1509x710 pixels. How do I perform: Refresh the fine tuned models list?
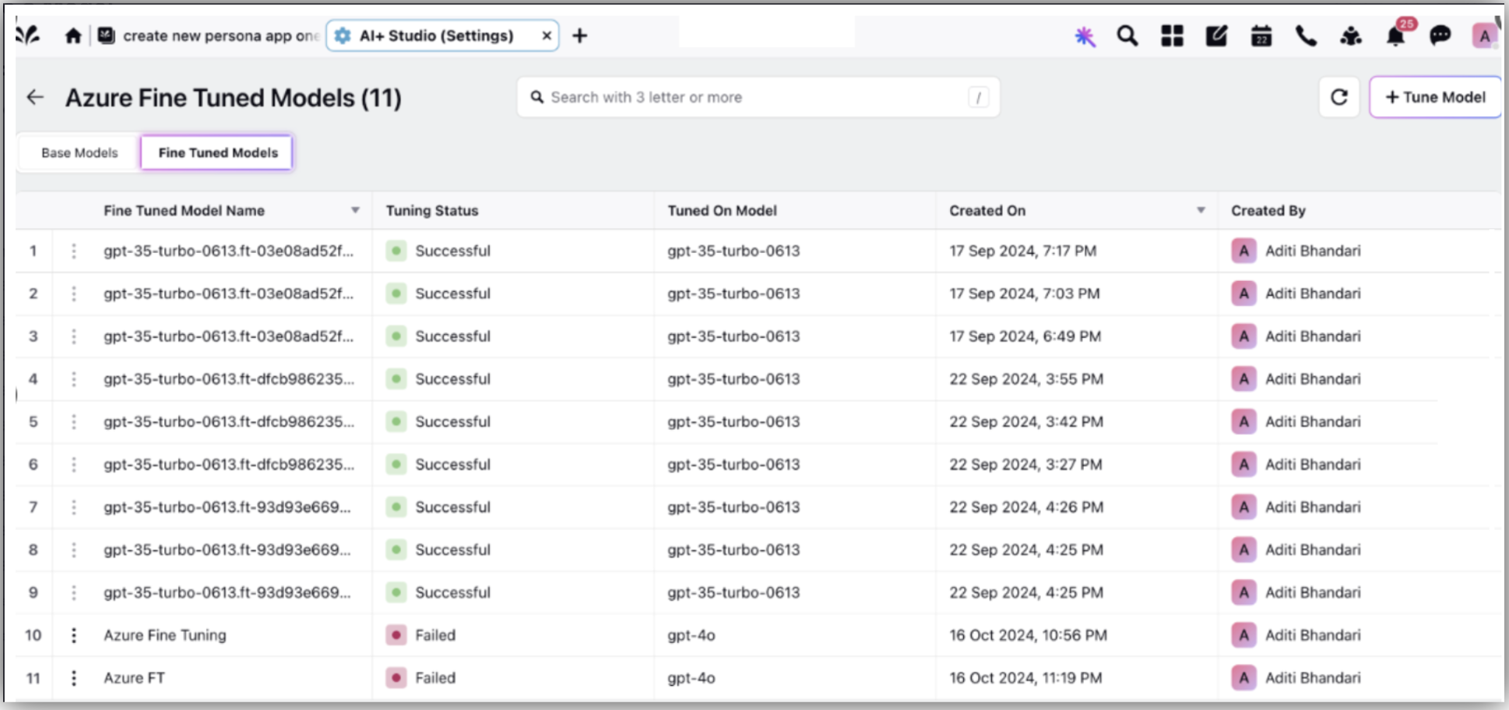pos(1339,97)
